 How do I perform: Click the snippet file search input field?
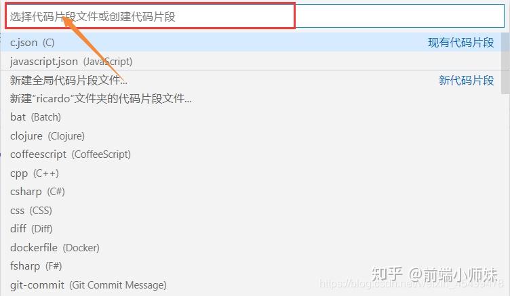pyautogui.click(x=255, y=16)
